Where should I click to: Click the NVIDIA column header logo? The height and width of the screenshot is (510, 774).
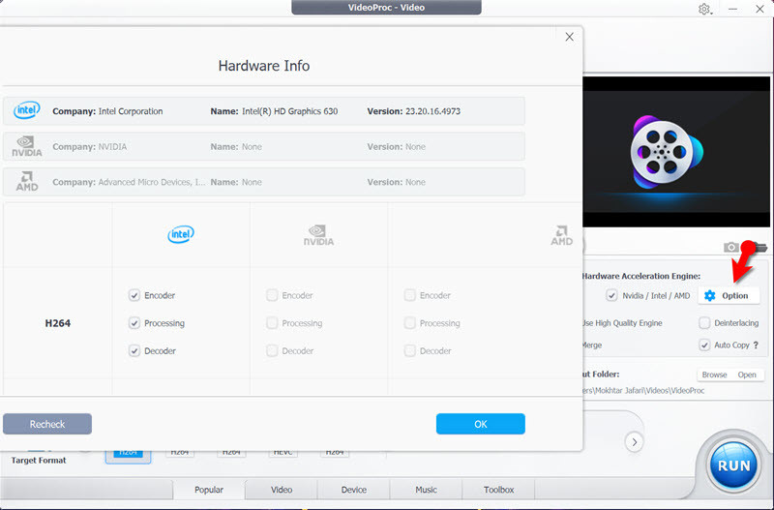(319, 235)
